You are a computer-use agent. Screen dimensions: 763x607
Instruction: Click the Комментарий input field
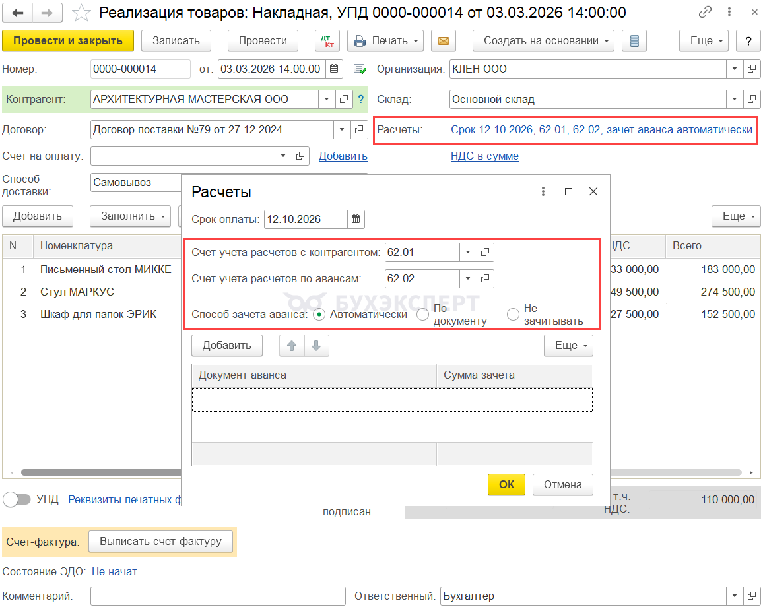click(x=218, y=596)
